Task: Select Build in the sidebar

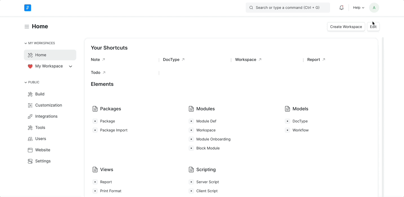Action: (x=40, y=94)
